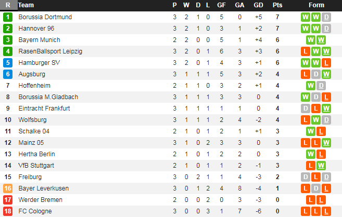Open the Bayern Munich team link
The image size is (342, 217).
point(39,40)
